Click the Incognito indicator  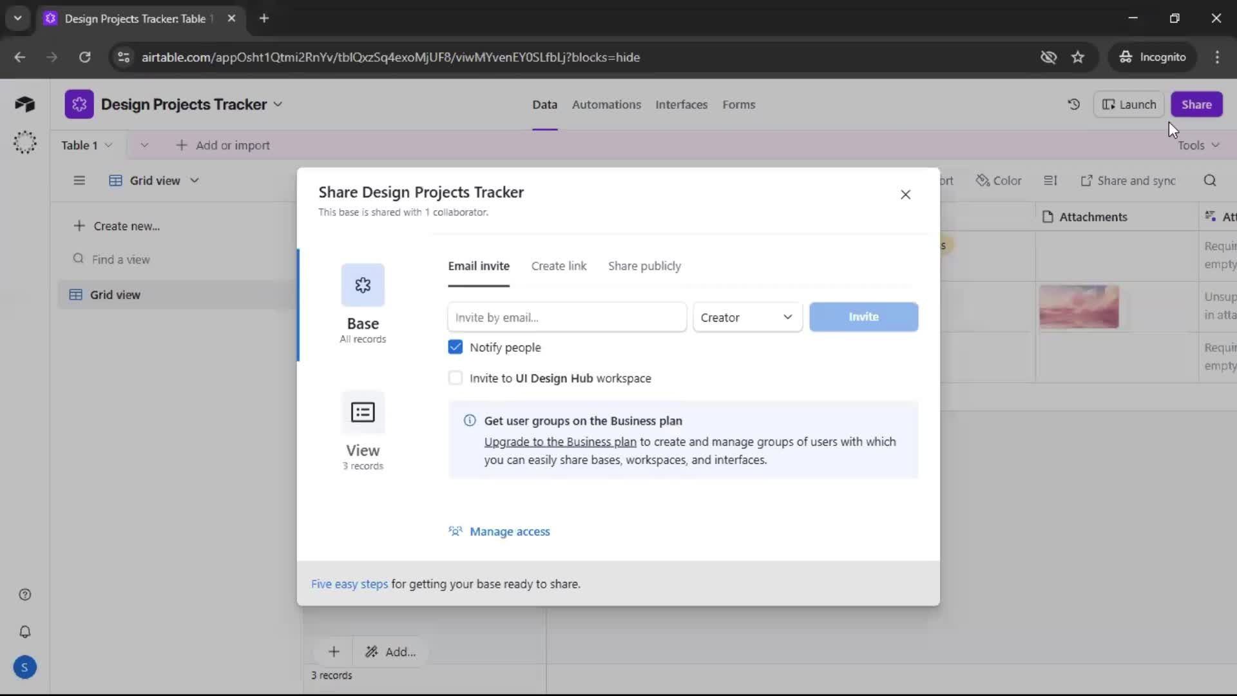point(1153,57)
